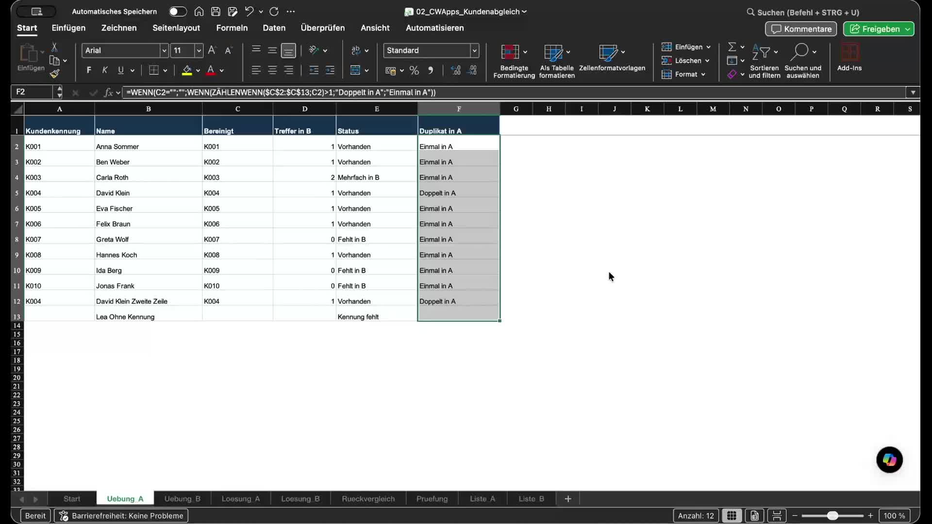Screen dimensions: 932x524
Task: Click the increase indent icon
Action: (330, 70)
